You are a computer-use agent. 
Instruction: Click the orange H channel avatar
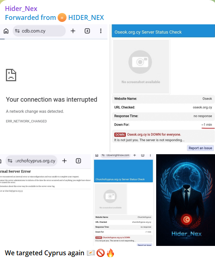62,17
